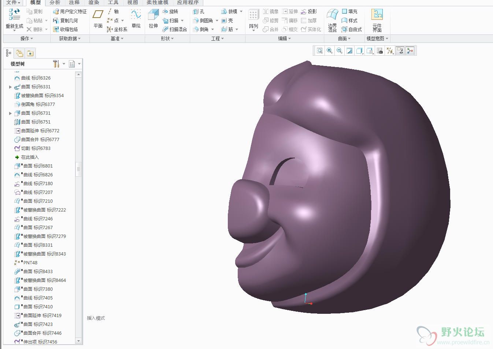Viewport: 493px width, 349px height.
Task: Select the Revolve (旋转) tool
Action: tap(170, 11)
